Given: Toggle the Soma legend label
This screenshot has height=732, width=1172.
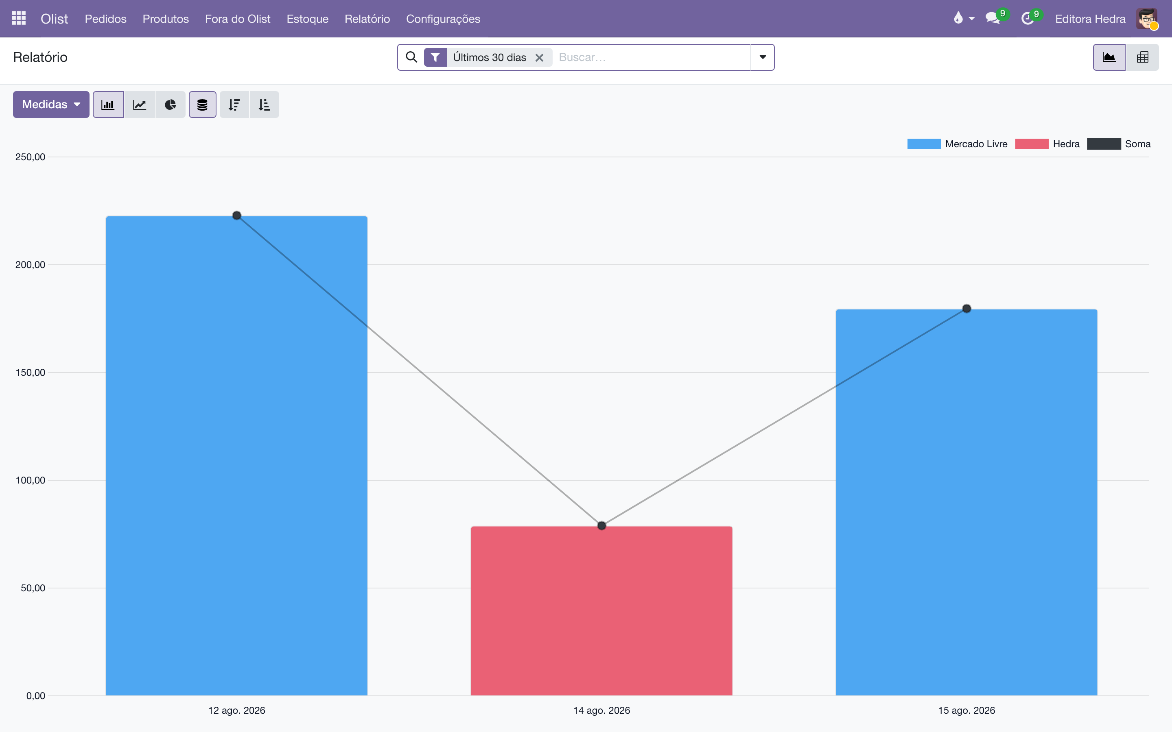Looking at the screenshot, I should click(1138, 144).
